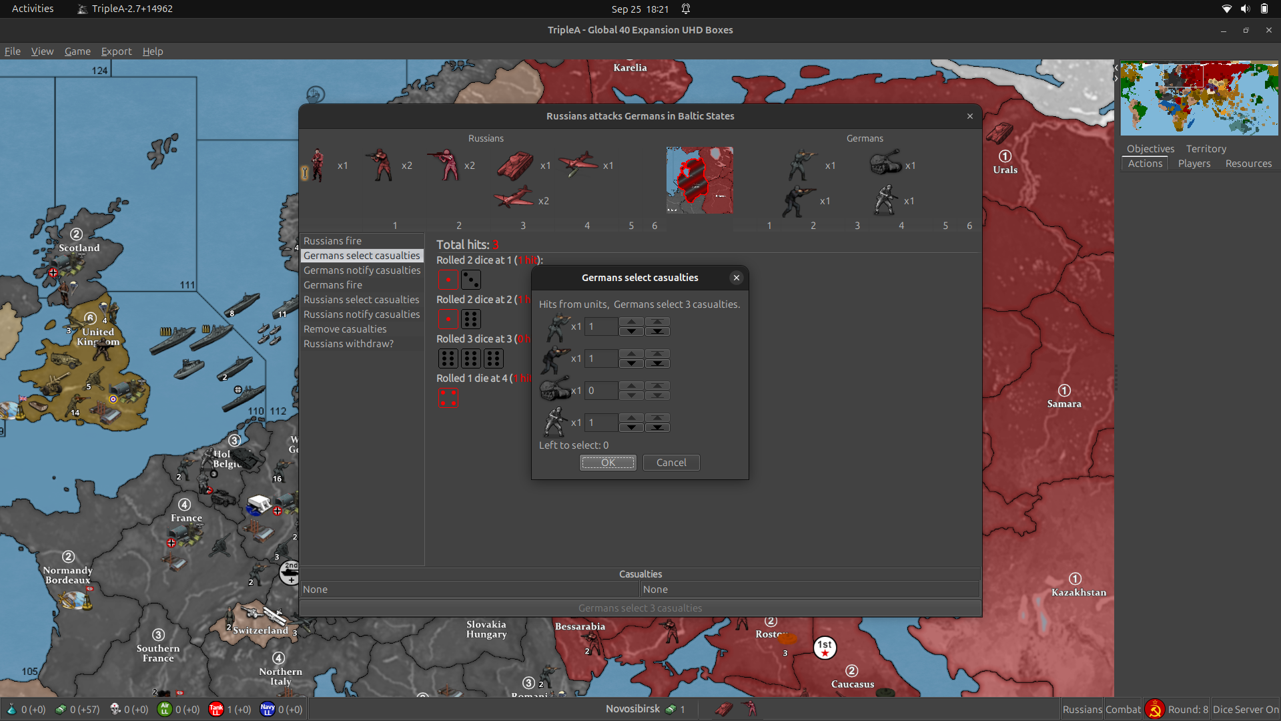Switch to the Players tab
Image resolution: width=1281 pixels, height=721 pixels.
tap(1194, 164)
